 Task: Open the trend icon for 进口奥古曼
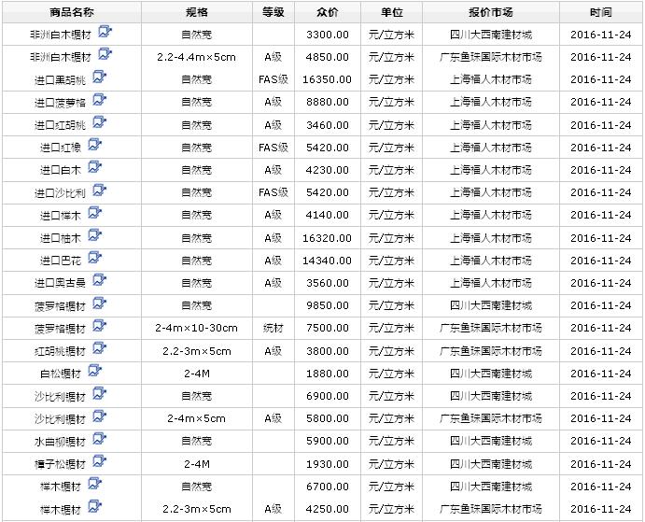[x=100, y=280]
